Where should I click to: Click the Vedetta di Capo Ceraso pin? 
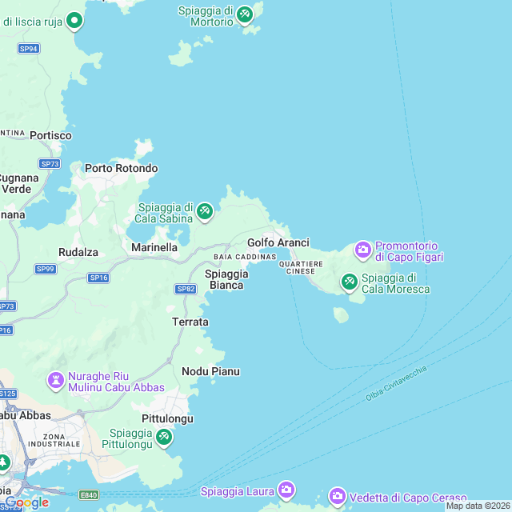338,497
